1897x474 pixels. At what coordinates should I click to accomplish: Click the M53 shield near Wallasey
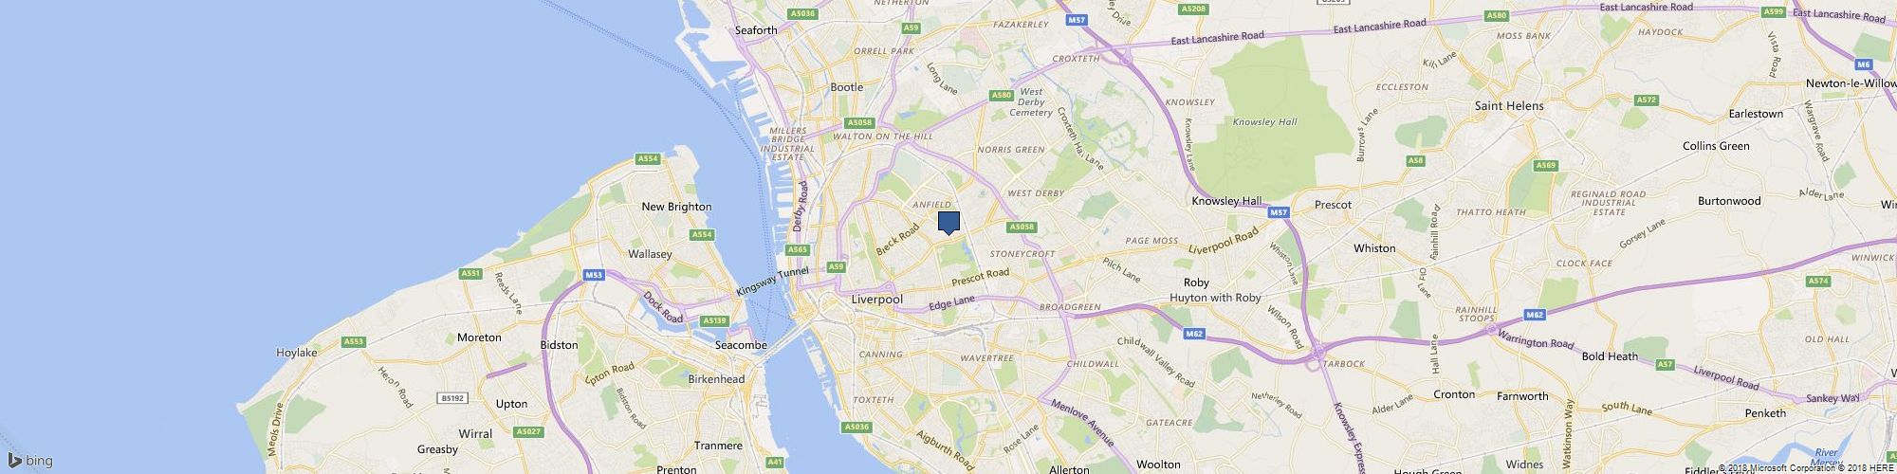594,275
